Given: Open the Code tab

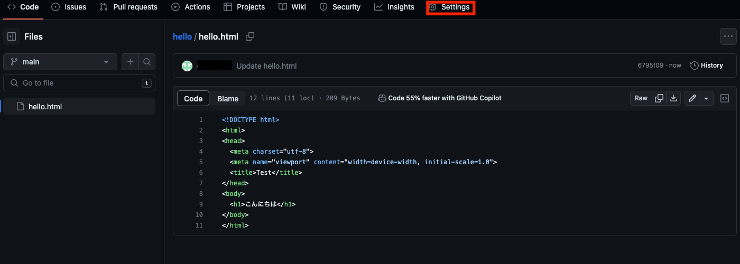Looking at the screenshot, I should (23, 7).
